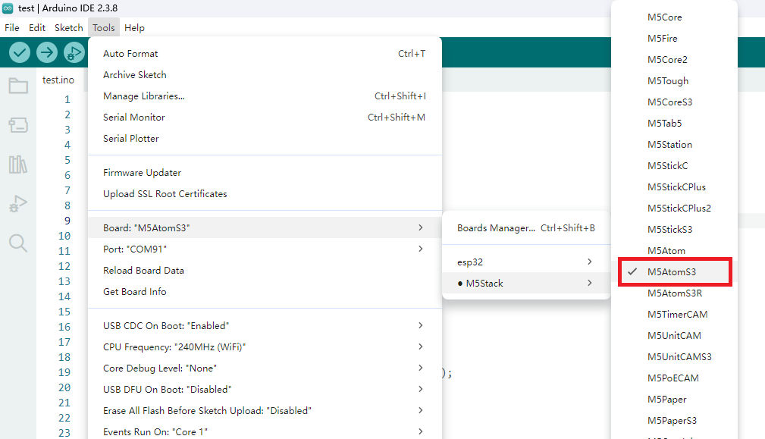Click Get Board Info
Viewport: 765px width, 439px height.
tap(134, 291)
